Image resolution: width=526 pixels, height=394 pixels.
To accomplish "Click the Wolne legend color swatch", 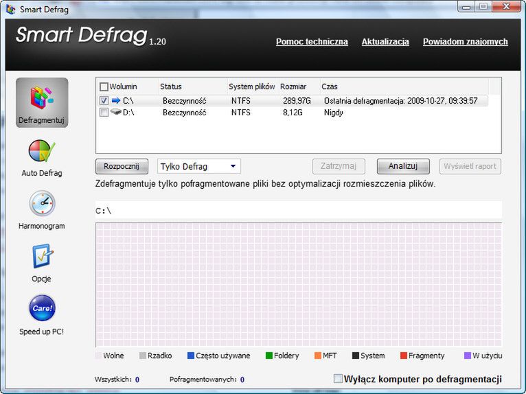I will point(98,356).
